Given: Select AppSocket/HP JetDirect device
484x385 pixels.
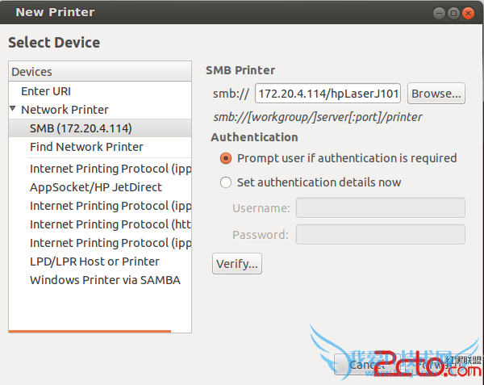Looking at the screenshot, I should point(95,187).
